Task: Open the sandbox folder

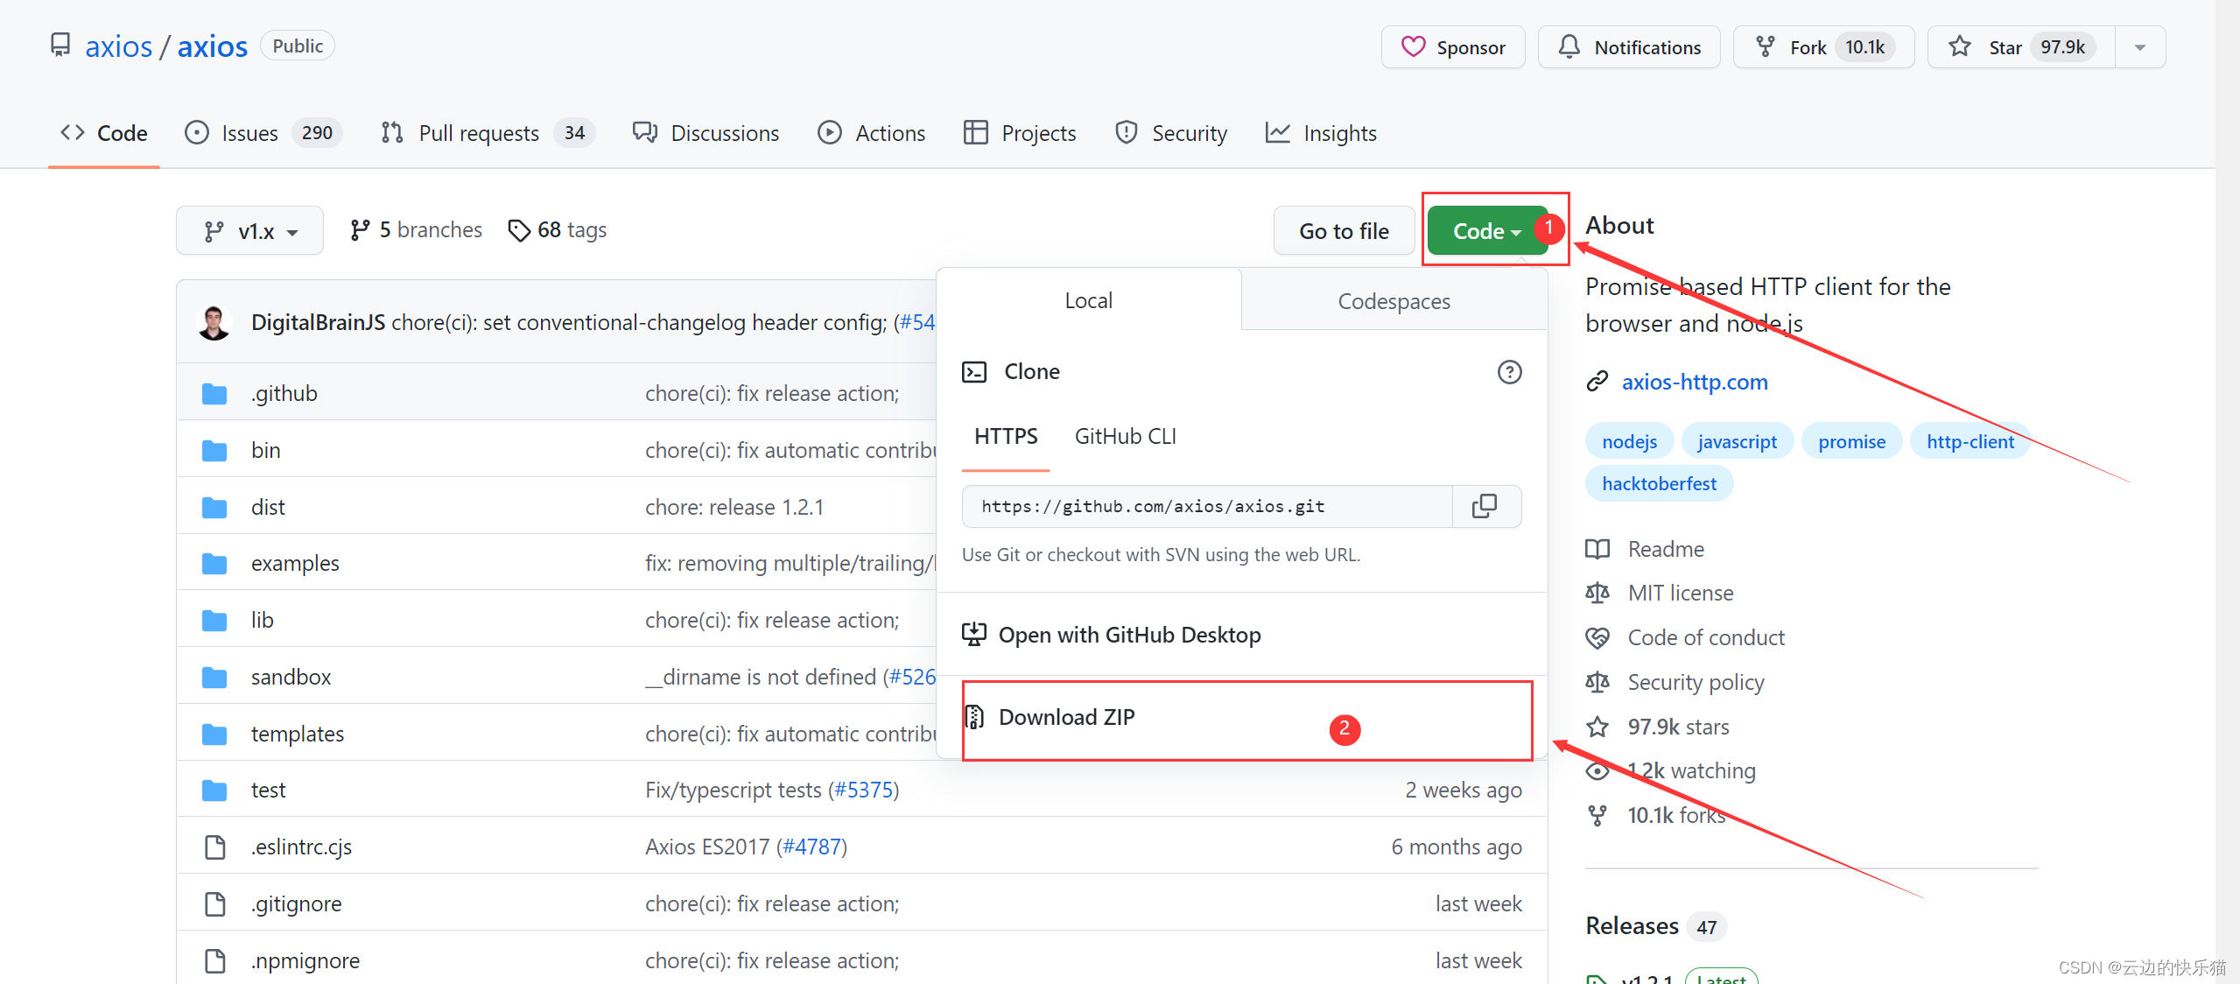Action: [291, 677]
